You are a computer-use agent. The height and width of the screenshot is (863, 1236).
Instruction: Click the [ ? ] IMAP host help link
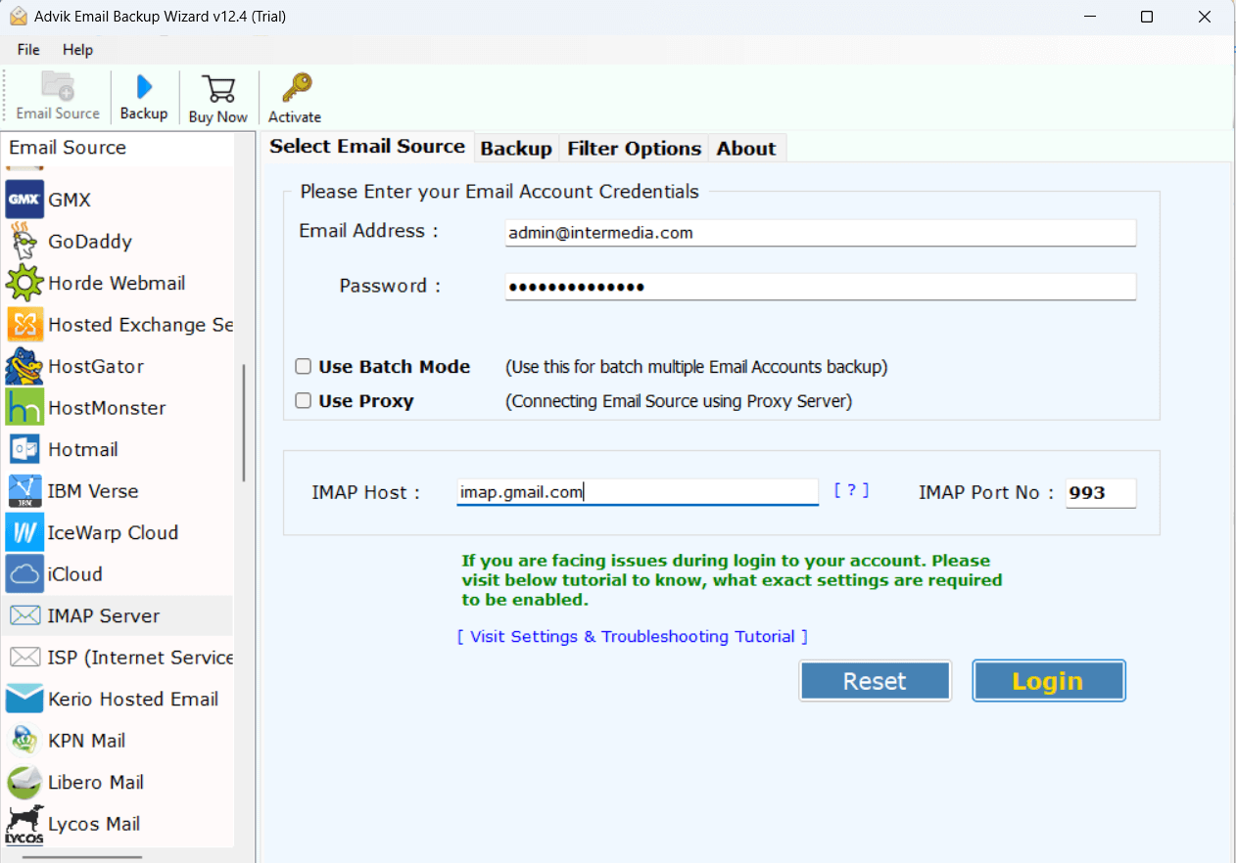(851, 490)
